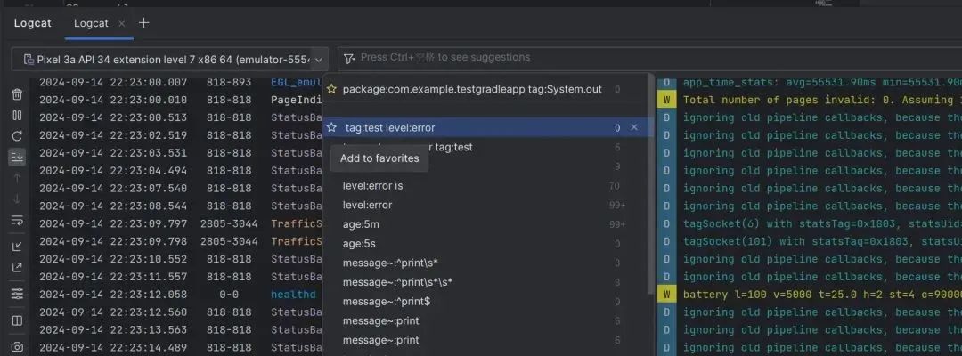Click timestamp 2024-09-14 22:23:00.007
Screen dimensions: 962x356
click(x=113, y=82)
